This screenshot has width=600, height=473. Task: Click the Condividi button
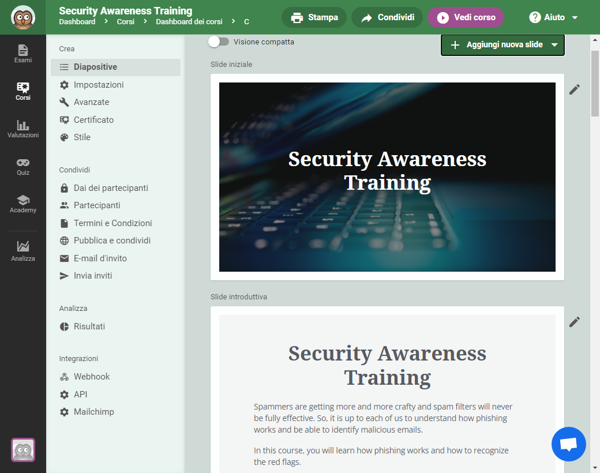tap(387, 17)
